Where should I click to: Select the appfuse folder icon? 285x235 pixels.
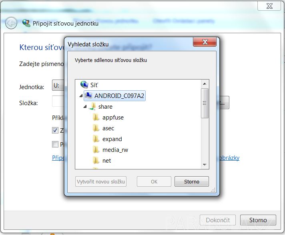[96, 117]
